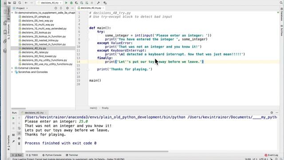Viewport: 284px width, 160px height.
Task: Navigate back with the left arrow
Action: 26,3
